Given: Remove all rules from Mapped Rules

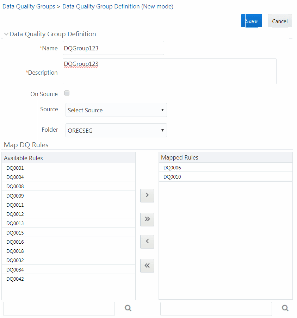Looking at the screenshot, I should [x=147, y=266].
